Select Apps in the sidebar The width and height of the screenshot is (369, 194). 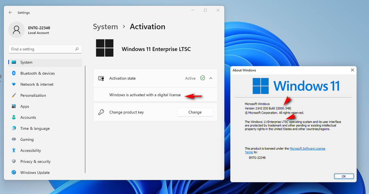[x=46, y=106]
